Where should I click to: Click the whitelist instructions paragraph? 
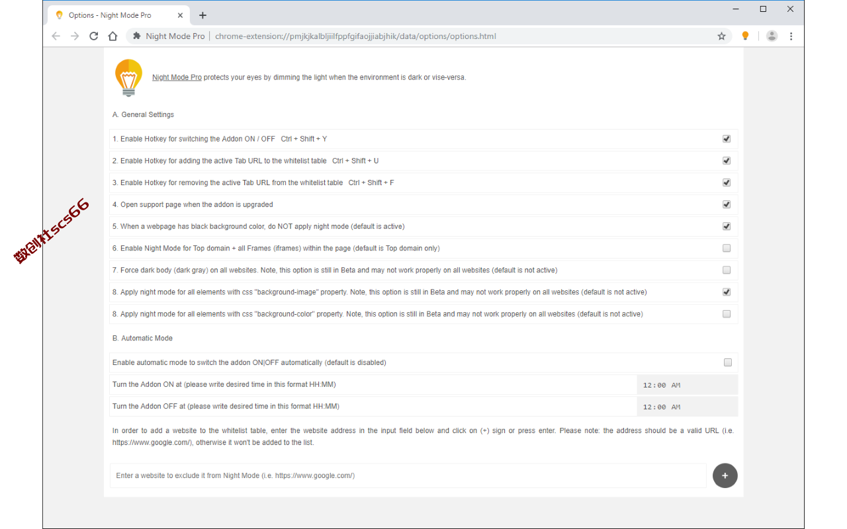pos(423,436)
